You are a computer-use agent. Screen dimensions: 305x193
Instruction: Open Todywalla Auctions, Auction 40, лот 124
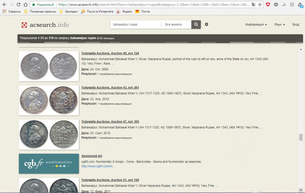click(x=110, y=53)
